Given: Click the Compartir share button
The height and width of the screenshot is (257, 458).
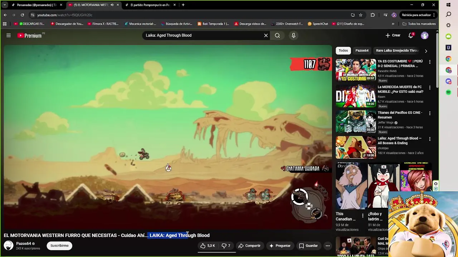Looking at the screenshot, I should coord(249,246).
